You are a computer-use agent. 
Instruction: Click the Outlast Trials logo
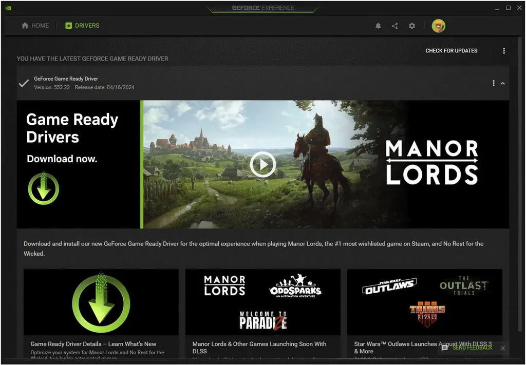point(464,285)
